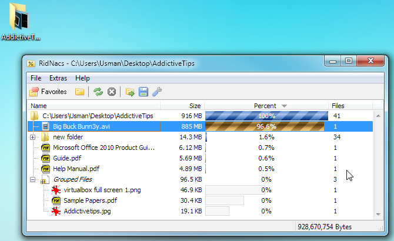Screen dimensions: 394x241
Task: Click the new folder row's folder icon
Action: point(45,137)
